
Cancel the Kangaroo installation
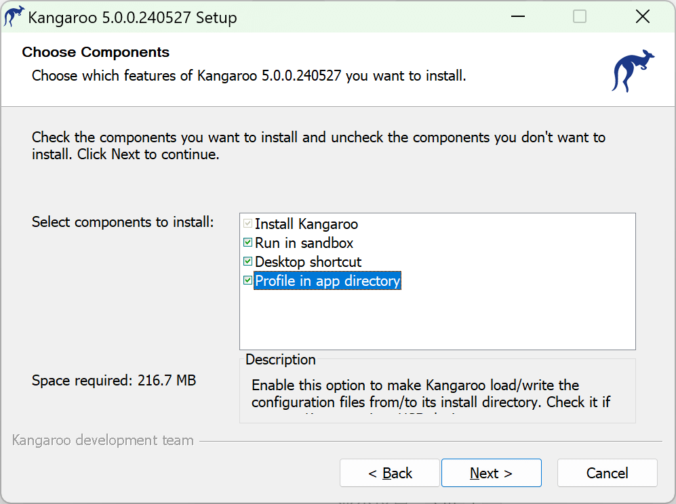pos(607,473)
